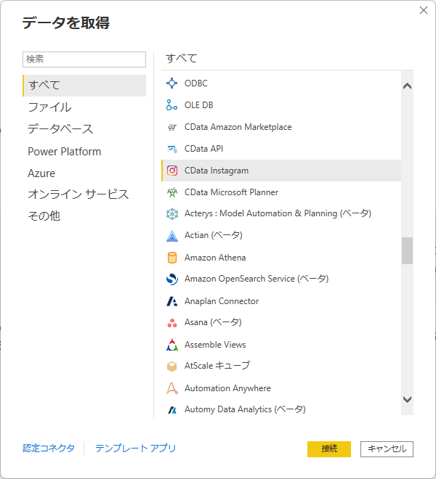Select the CData Amazon Marketplace cart icon
Screen dimensions: 436x479
coord(172,127)
